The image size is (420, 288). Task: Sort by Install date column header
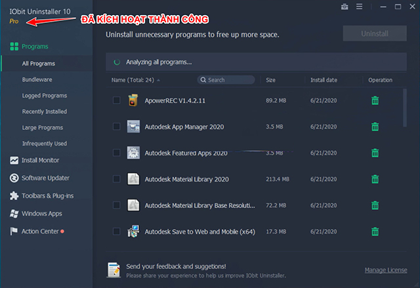pyautogui.click(x=324, y=80)
